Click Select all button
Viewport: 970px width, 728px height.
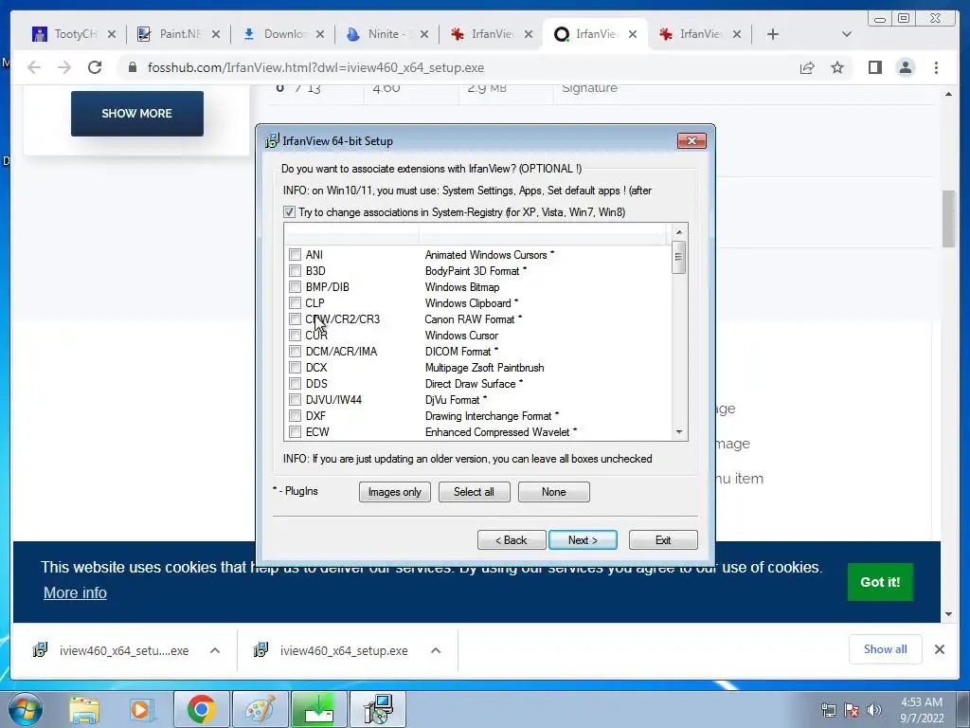click(x=474, y=492)
